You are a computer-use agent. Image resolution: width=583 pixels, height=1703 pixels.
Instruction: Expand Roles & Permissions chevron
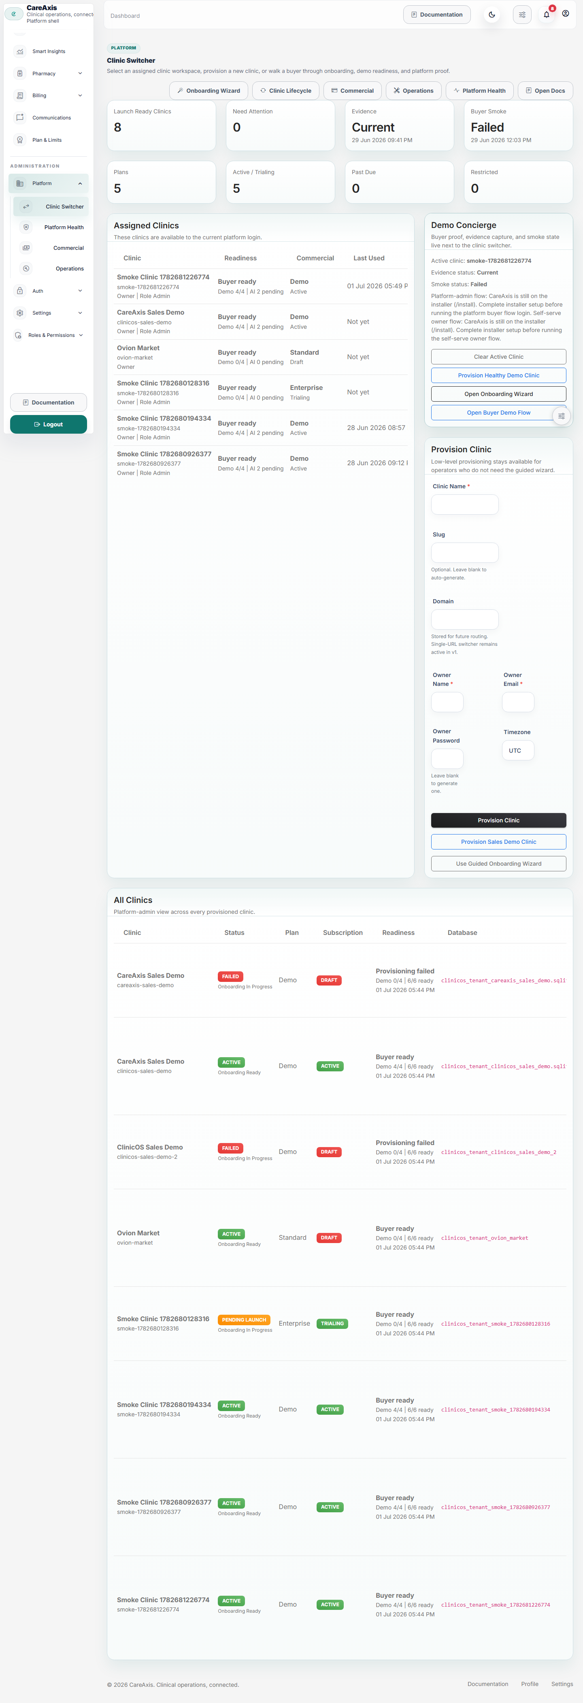(x=81, y=335)
